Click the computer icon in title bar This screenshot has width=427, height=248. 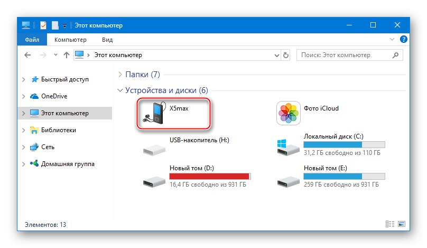pyautogui.click(x=26, y=25)
